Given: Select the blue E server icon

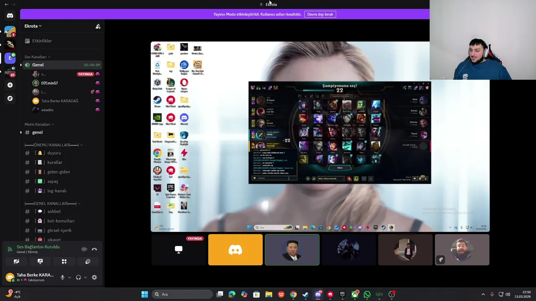Looking at the screenshot, I should [10, 58].
